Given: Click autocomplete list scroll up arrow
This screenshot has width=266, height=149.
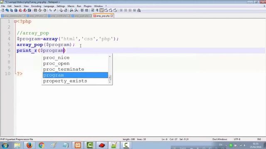Looking at the screenshot, I should point(110,57).
